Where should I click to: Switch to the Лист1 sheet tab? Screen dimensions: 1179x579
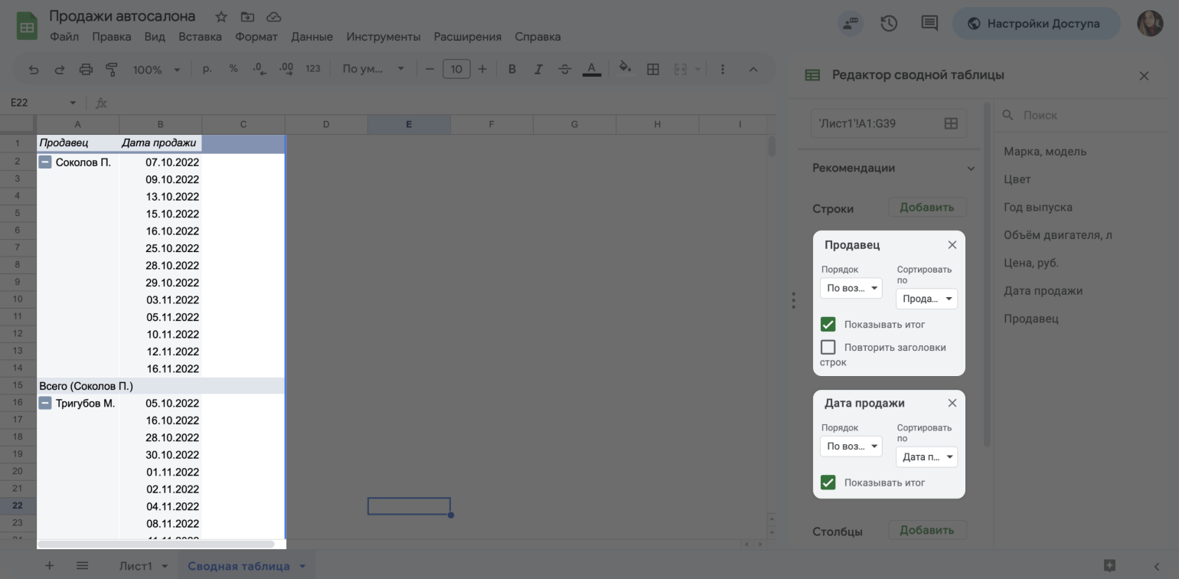point(136,566)
